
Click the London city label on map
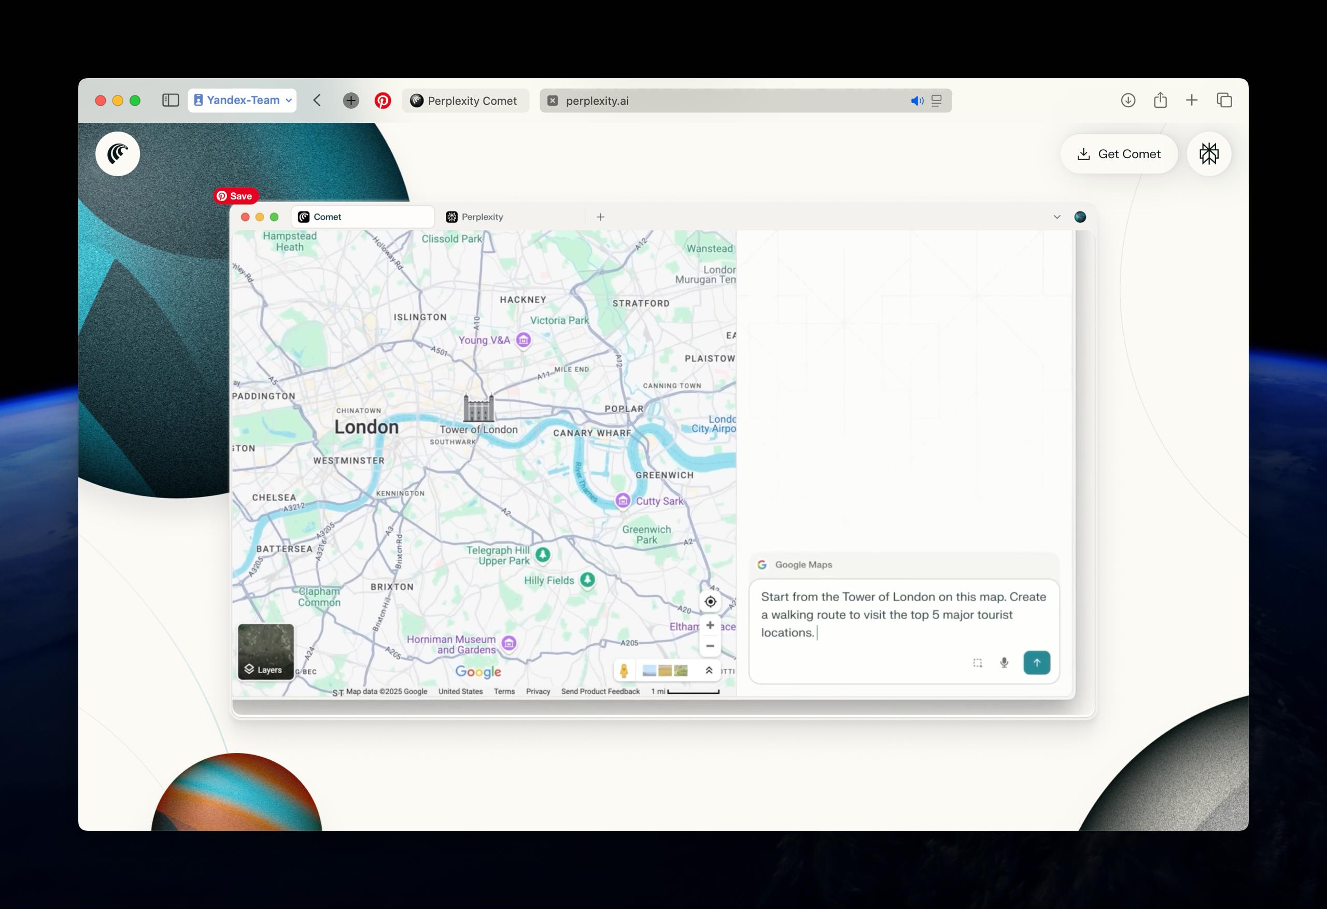tap(366, 427)
